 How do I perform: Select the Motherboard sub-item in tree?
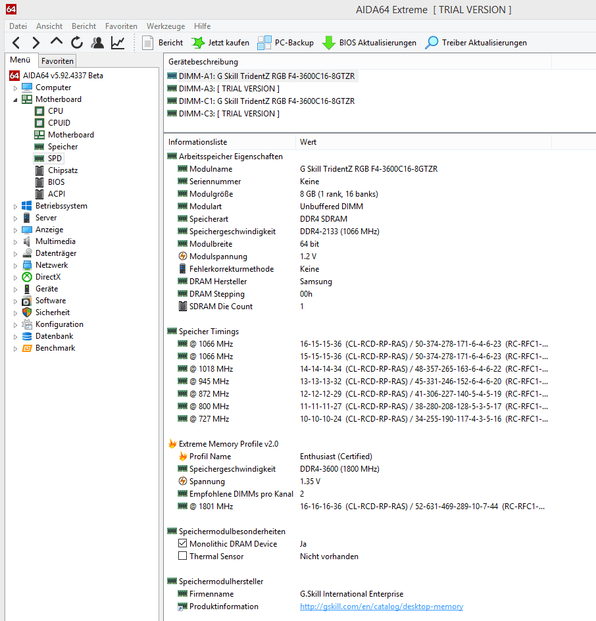[x=64, y=135]
